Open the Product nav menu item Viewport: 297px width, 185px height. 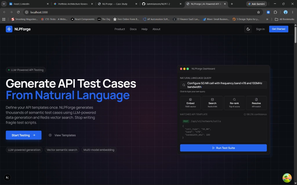[120, 29]
